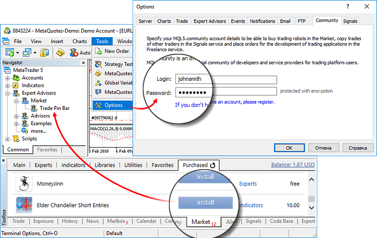377x238 pixels.
Task: Click the 'please register' link
Action: (259, 102)
